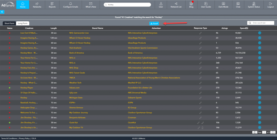Viewport: 277px width, 140px height.
Task: Open the Chat window
Action: coord(238,5)
